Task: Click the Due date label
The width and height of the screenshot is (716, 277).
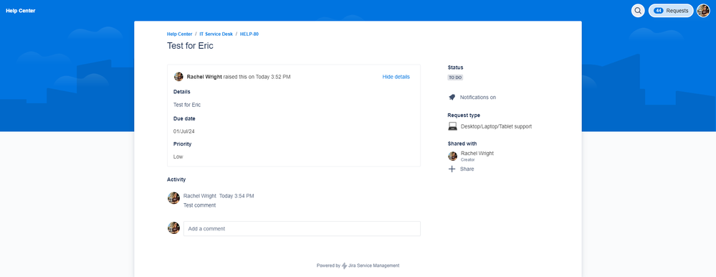Action: click(x=184, y=118)
